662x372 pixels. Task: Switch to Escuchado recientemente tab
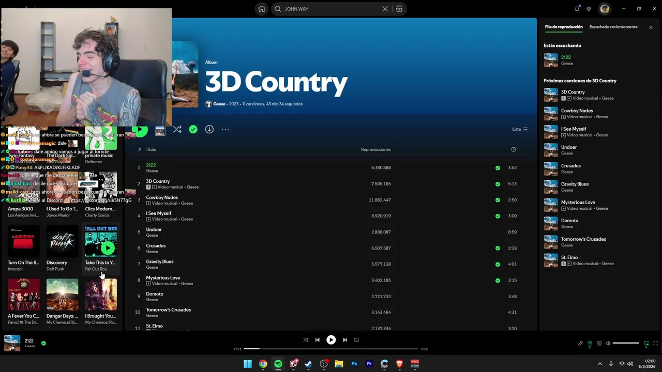[x=613, y=27]
